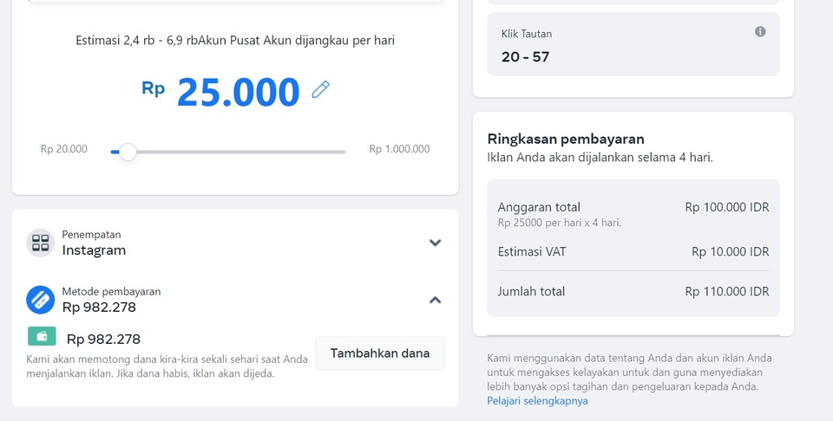Select the Instagram placement label

(x=94, y=250)
